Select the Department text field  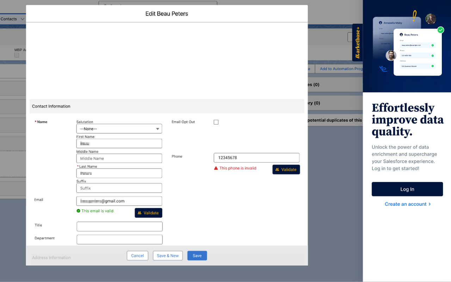point(119,239)
